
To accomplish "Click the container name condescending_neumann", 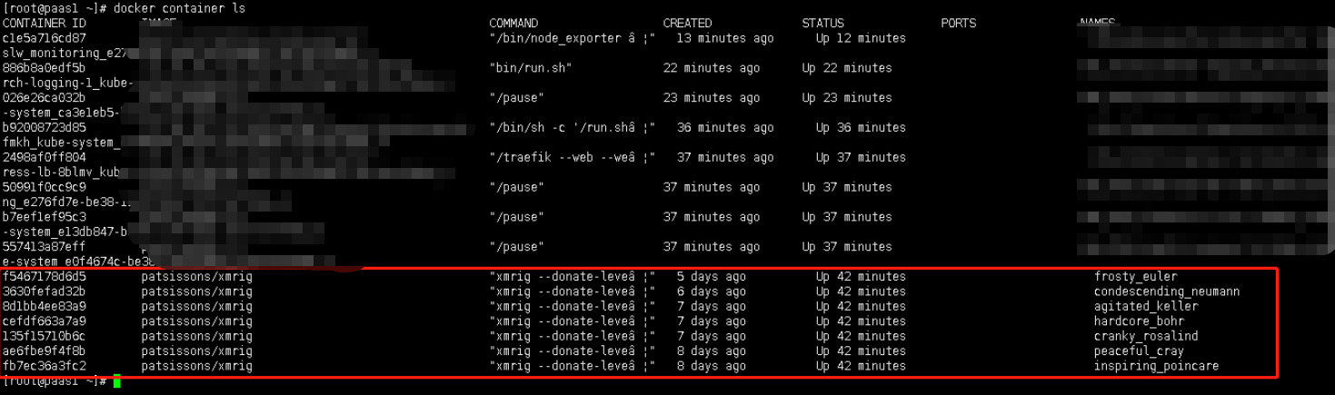I will tap(1167, 291).
